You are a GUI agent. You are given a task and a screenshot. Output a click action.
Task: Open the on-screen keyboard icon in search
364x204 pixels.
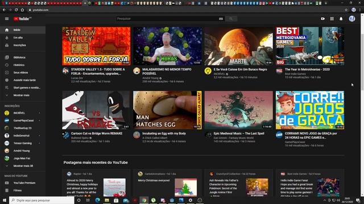coord(221,19)
